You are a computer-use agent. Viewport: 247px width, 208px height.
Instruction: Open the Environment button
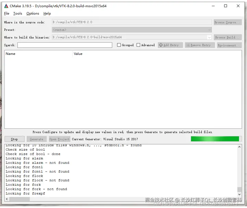[229, 45]
